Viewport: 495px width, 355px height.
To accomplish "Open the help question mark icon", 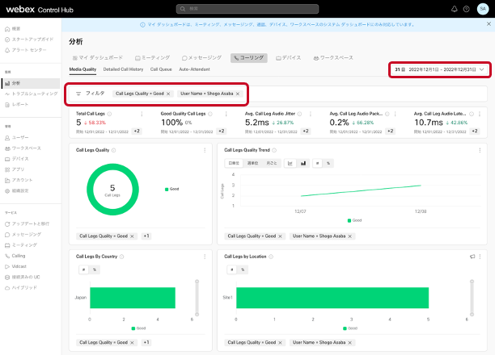I will click(466, 9).
